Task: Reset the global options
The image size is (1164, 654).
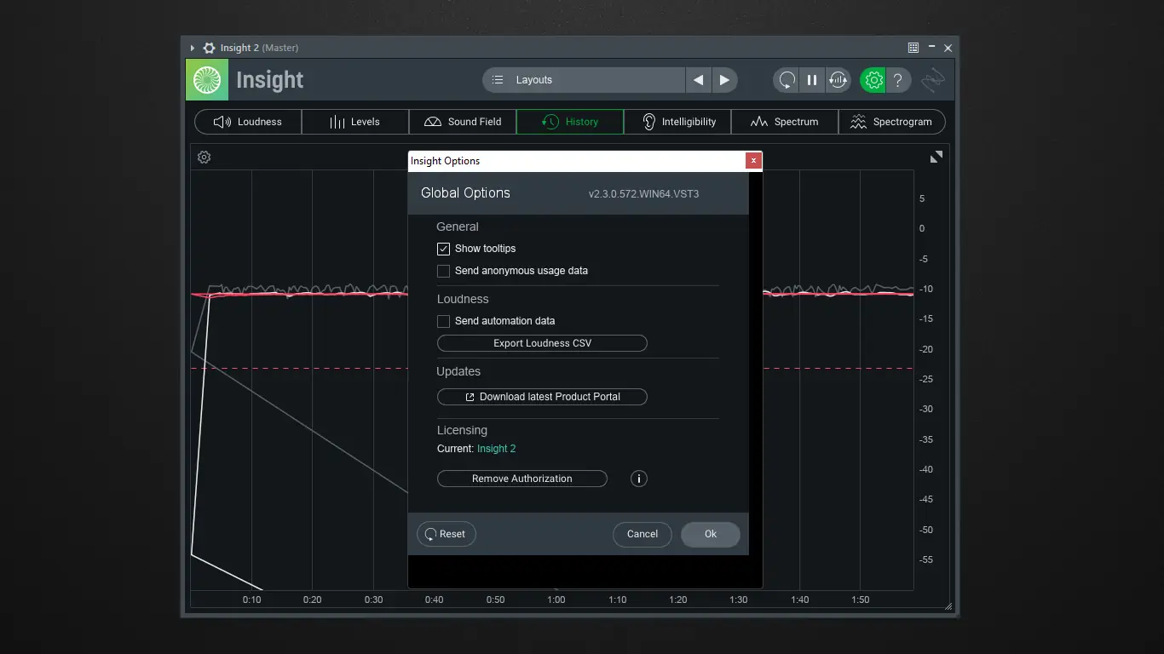Action: pyautogui.click(x=447, y=534)
